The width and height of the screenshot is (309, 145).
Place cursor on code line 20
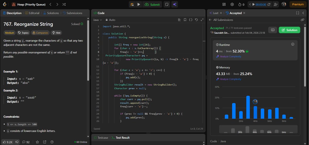coord(136,99)
